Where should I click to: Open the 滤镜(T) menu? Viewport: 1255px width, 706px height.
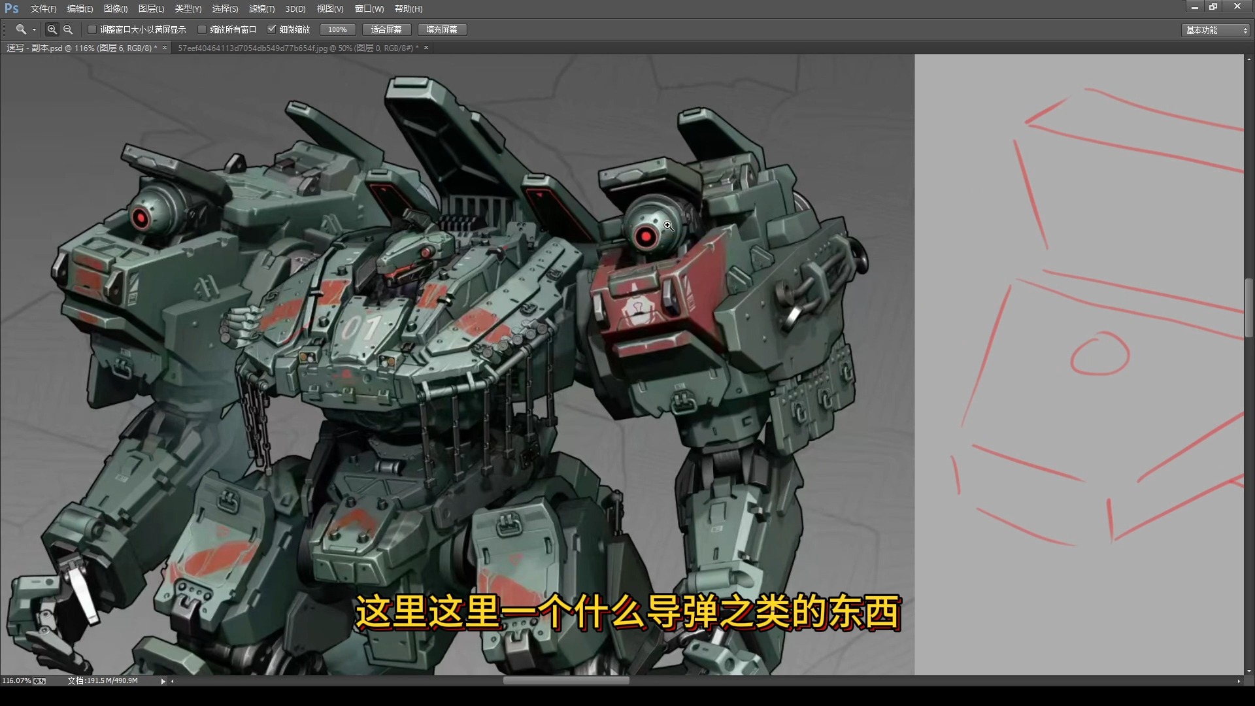tap(261, 8)
